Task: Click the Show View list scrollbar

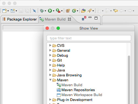Action: [x=129, y=79]
